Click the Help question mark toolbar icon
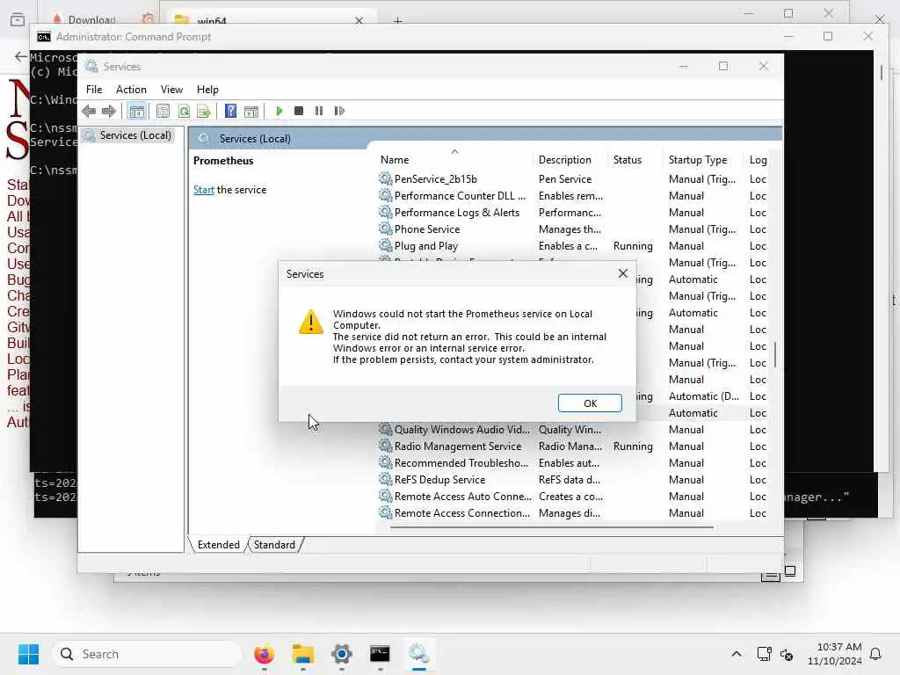Screen dimensions: 900x675 (230, 111)
